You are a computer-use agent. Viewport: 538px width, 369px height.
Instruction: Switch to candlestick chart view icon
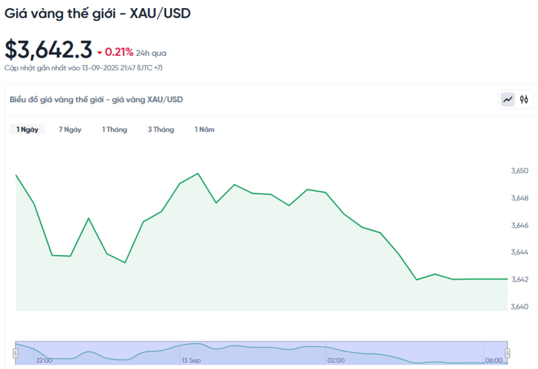(525, 99)
